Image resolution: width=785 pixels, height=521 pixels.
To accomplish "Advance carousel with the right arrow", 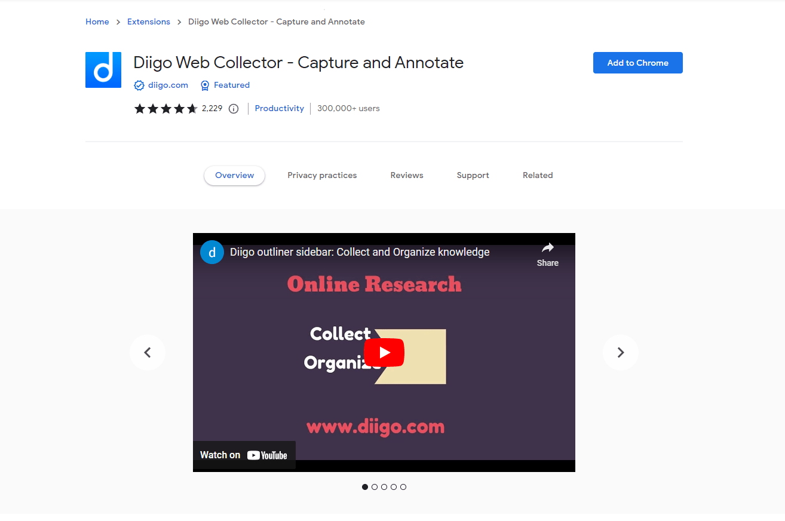I will [x=620, y=353].
